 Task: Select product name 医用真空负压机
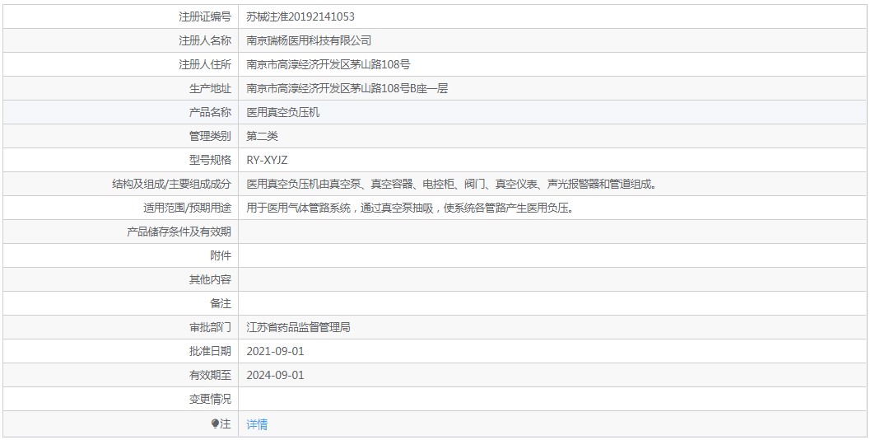click(283, 112)
